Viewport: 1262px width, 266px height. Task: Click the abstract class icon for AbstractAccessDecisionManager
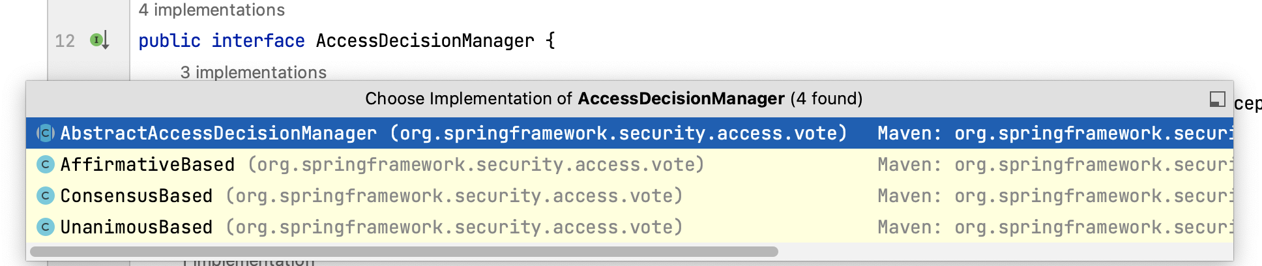pos(45,133)
